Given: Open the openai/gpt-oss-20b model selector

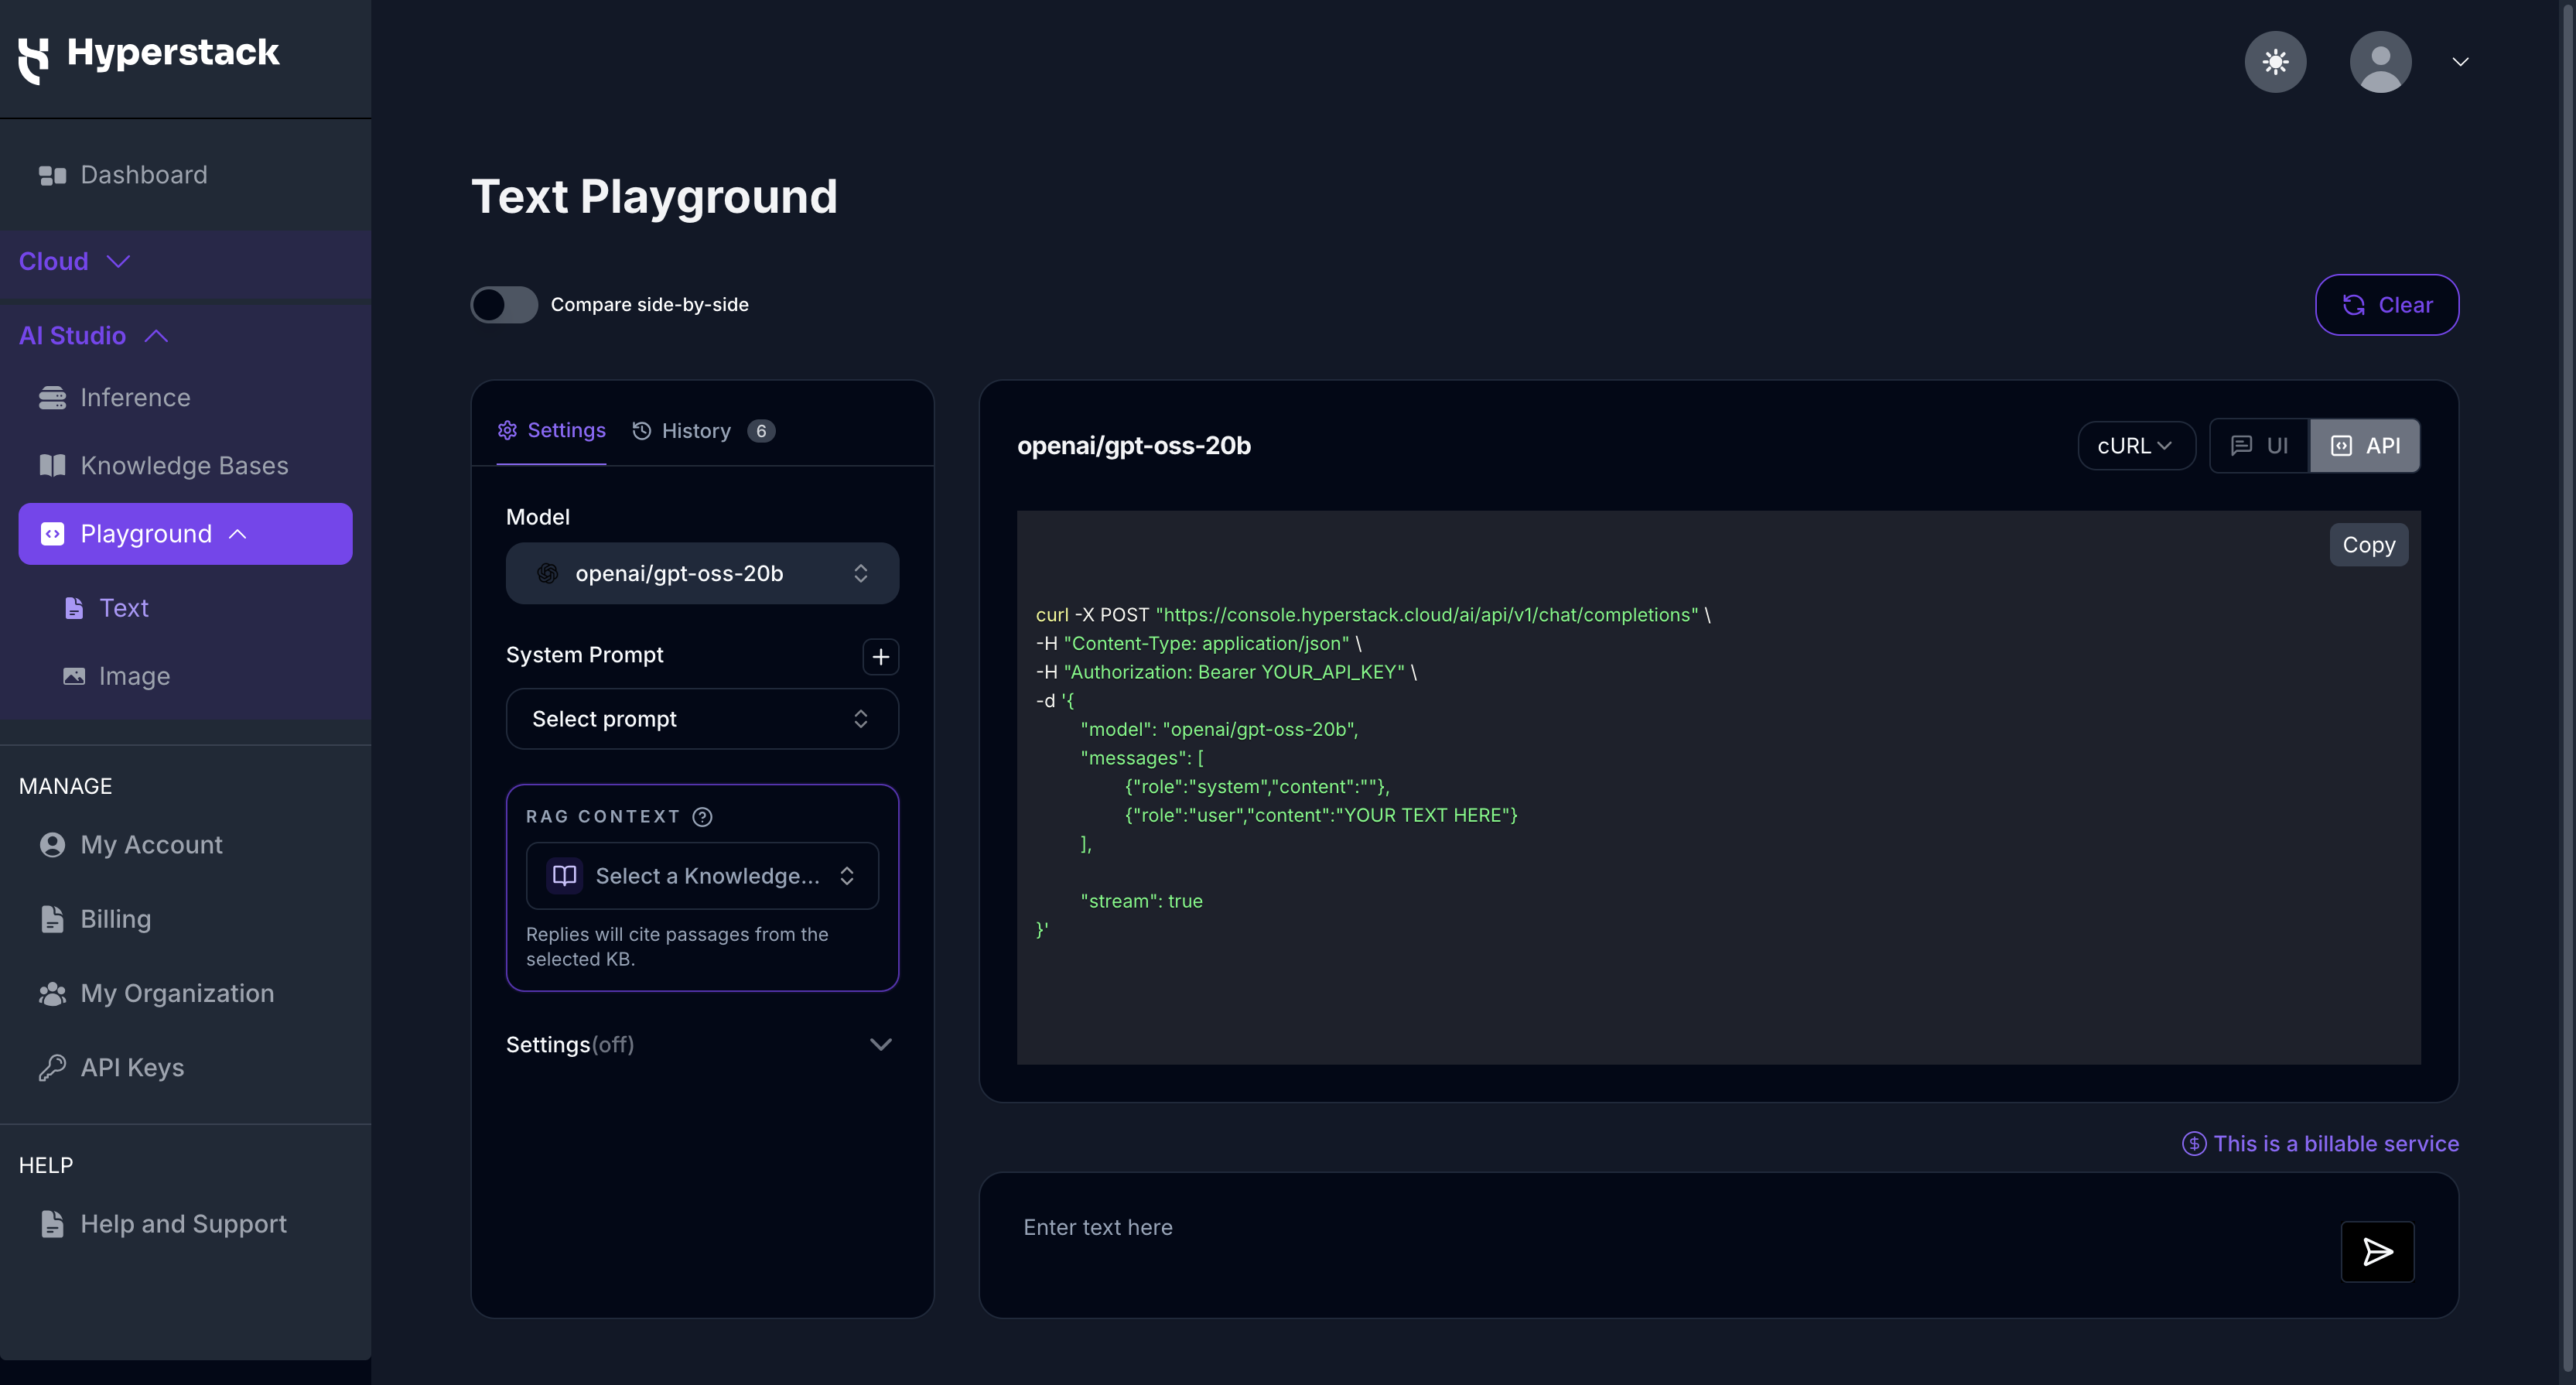Looking at the screenshot, I should [x=702, y=573].
